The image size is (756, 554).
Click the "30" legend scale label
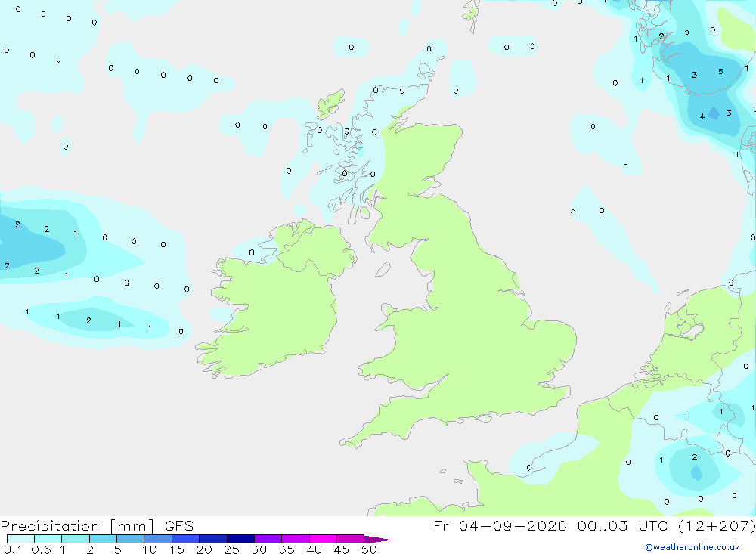259,549
